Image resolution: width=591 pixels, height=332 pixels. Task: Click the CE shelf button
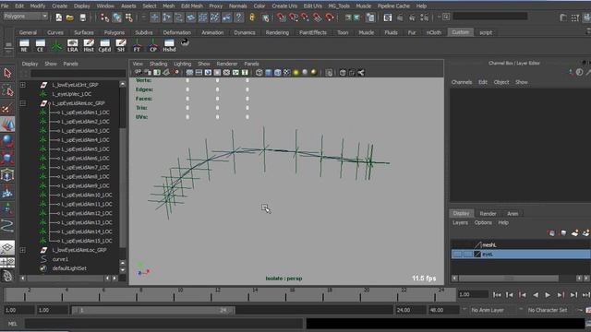click(x=40, y=45)
